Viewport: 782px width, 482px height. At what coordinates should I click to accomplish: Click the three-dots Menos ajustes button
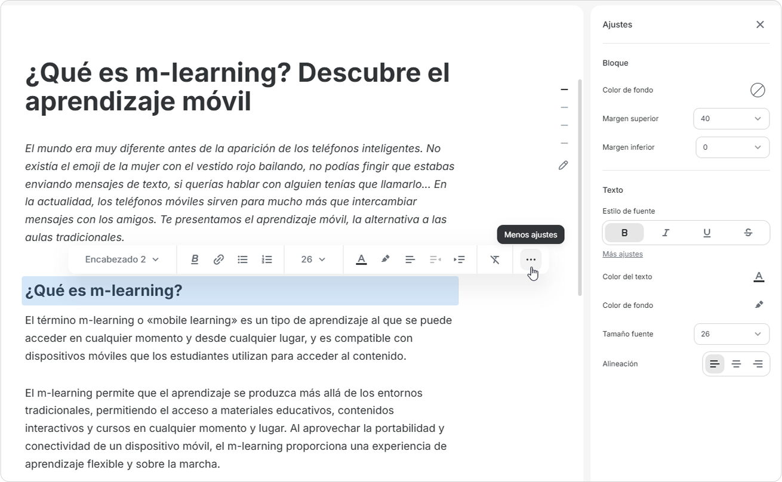click(x=531, y=259)
